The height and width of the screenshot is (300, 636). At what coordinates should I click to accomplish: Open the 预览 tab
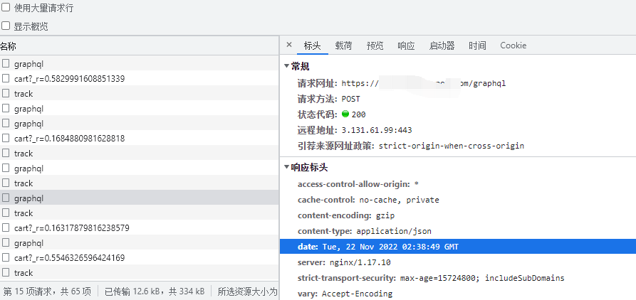pyautogui.click(x=375, y=45)
